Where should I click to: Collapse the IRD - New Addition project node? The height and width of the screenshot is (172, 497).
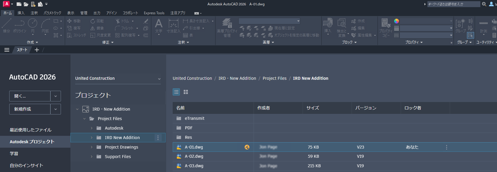tap(77, 109)
